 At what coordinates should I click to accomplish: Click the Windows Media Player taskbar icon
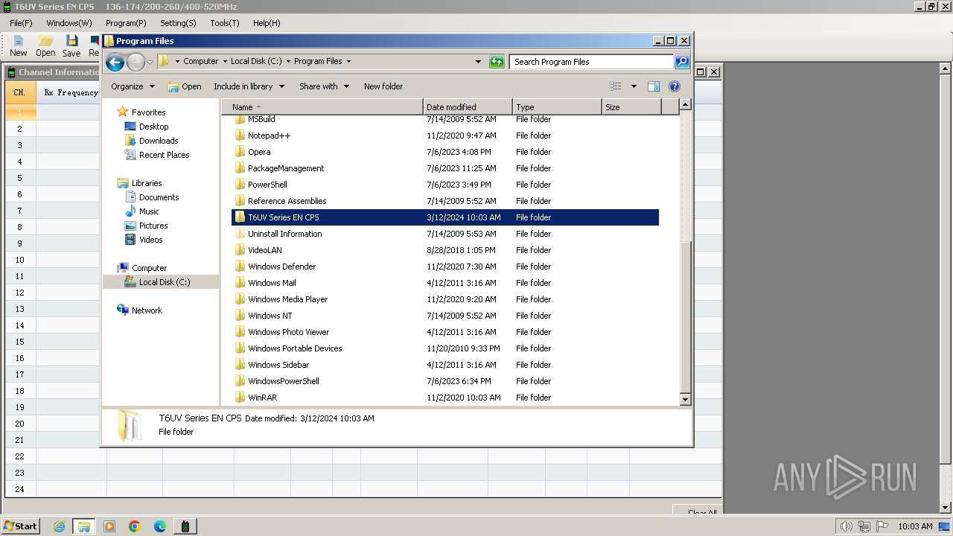click(109, 526)
